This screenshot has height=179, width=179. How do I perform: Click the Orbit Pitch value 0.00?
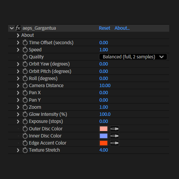pyautogui.click(x=104, y=71)
